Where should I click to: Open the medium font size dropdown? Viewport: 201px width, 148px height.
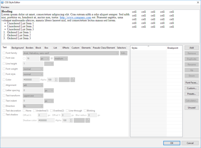(x=61, y=58)
